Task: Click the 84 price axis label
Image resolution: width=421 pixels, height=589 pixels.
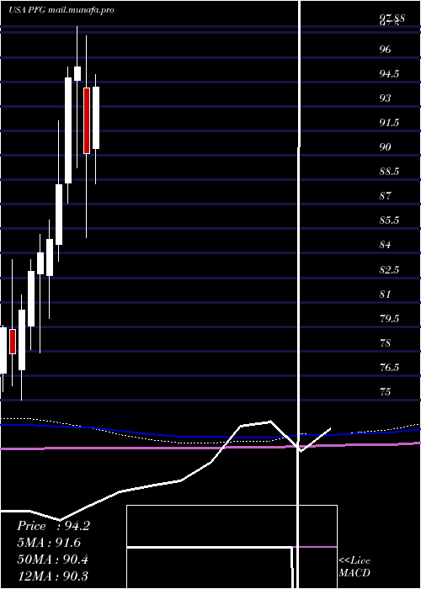Action: (386, 245)
